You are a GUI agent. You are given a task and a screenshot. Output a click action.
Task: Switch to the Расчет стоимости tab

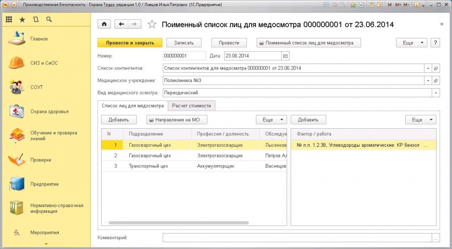click(192, 106)
